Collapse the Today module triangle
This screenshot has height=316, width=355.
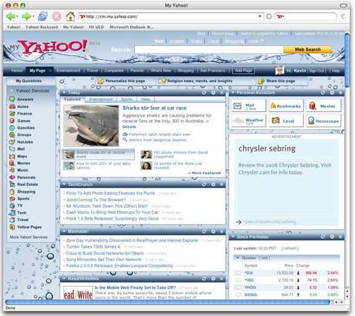tap(64, 92)
